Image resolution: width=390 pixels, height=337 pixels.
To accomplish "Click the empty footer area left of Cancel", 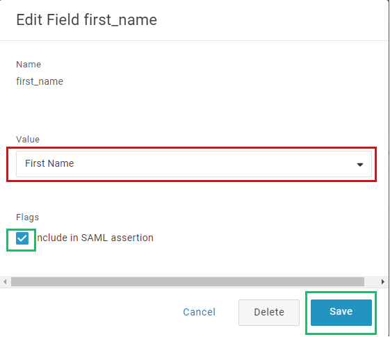I will click(90, 313).
